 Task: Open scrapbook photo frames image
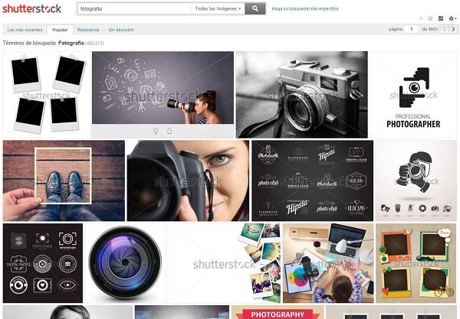[x=416, y=263]
